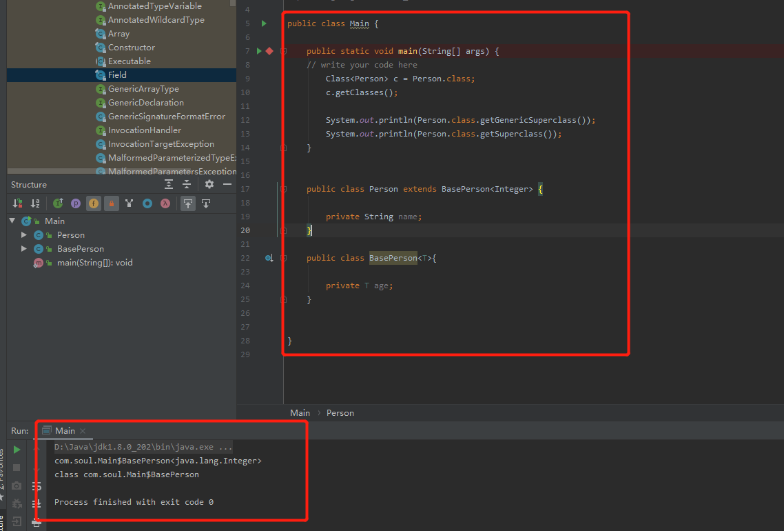Select GenericDeclaration in project tree

[x=145, y=103]
